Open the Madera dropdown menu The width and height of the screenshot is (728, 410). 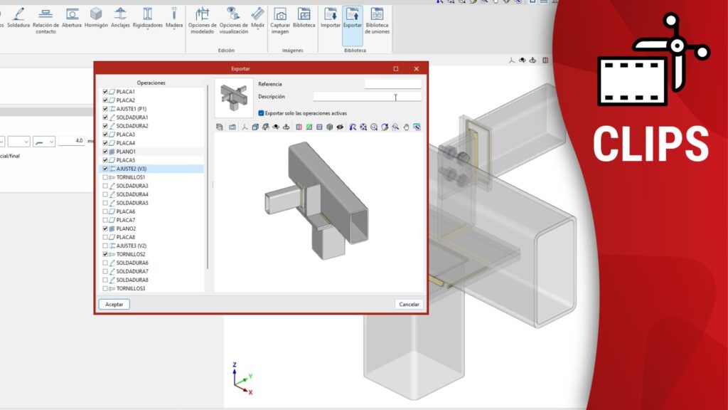pyautogui.click(x=174, y=30)
